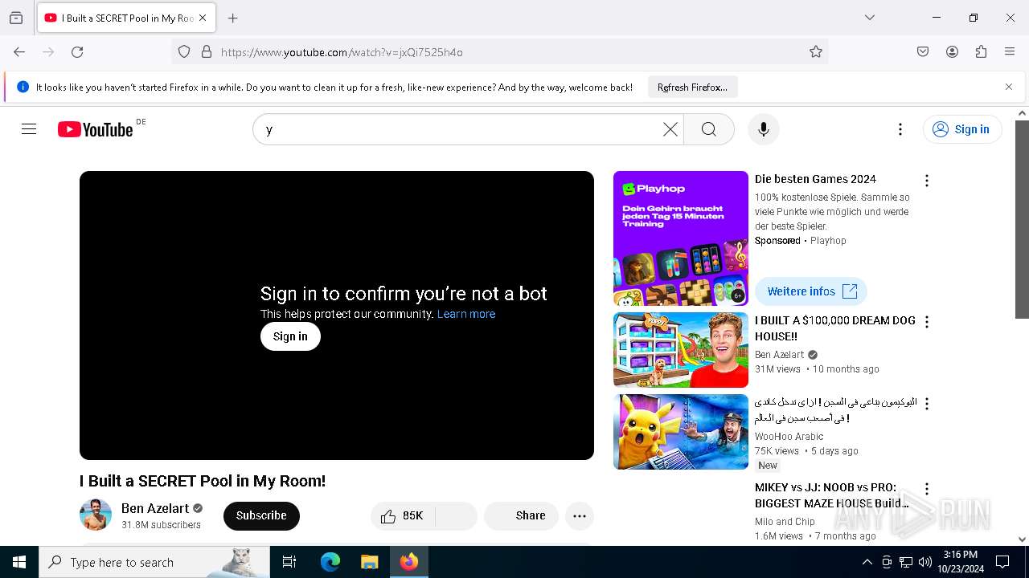Viewport: 1029px width, 578px height.
Task: Sign in inside video player
Action: point(290,336)
